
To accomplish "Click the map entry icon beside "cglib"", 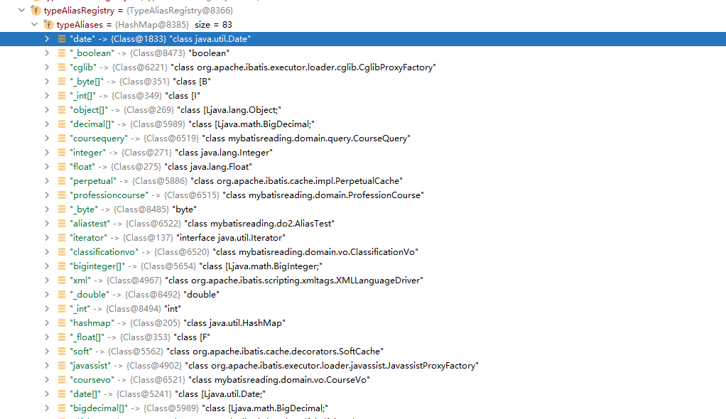I will coord(62,67).
